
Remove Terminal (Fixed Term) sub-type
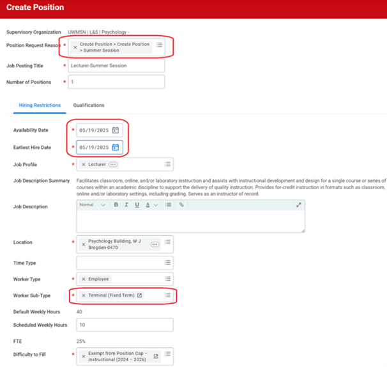coord(84,295)
